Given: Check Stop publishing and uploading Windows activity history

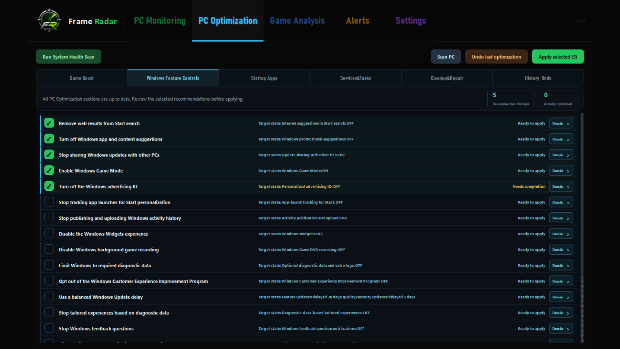Looking at the screenshot, I should coord(49,218).
